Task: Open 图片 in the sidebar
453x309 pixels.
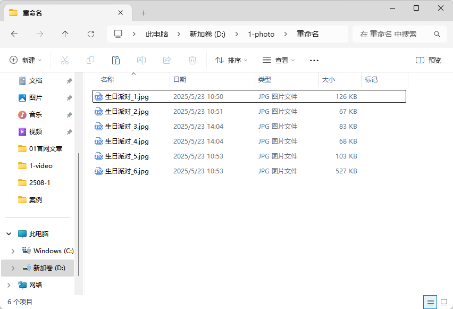Action: point(36,98)
